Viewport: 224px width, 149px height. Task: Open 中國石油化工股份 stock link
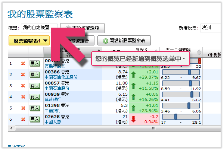[61, 77]
